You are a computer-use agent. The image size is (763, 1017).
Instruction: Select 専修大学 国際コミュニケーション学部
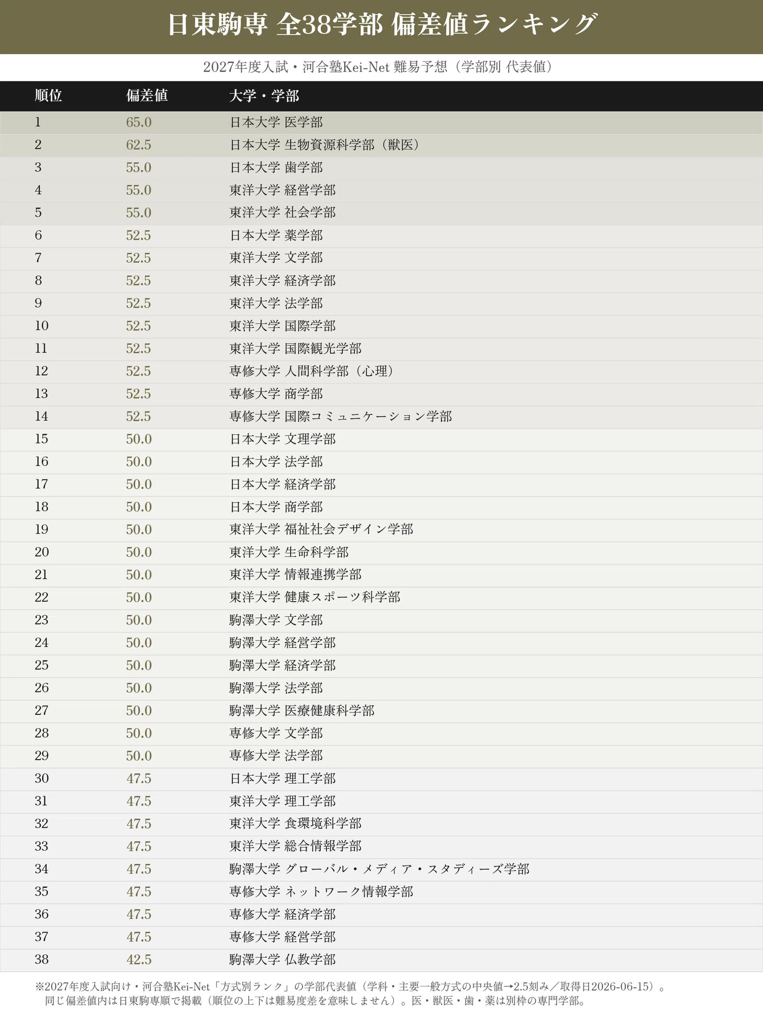point(341,416)
